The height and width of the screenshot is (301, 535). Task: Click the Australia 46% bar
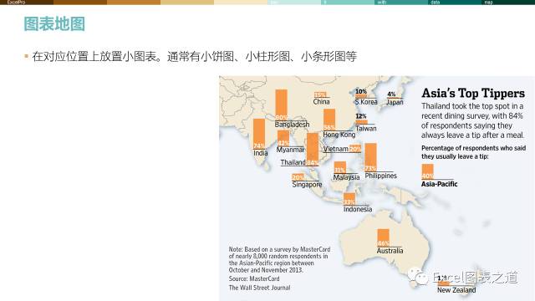pos(383,237)
